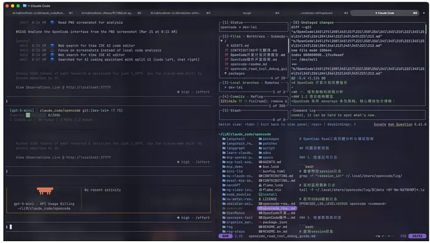The height and width of the screenshot is (243, 430).
Task: Open the first localhost:37777 observations link
Action: (x=88, y=87)
